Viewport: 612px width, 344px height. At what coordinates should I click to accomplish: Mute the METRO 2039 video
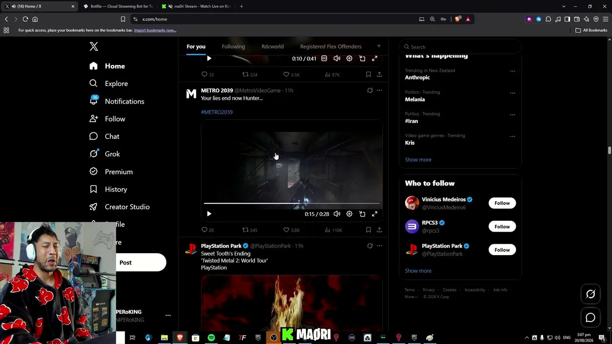pos(337,214)
